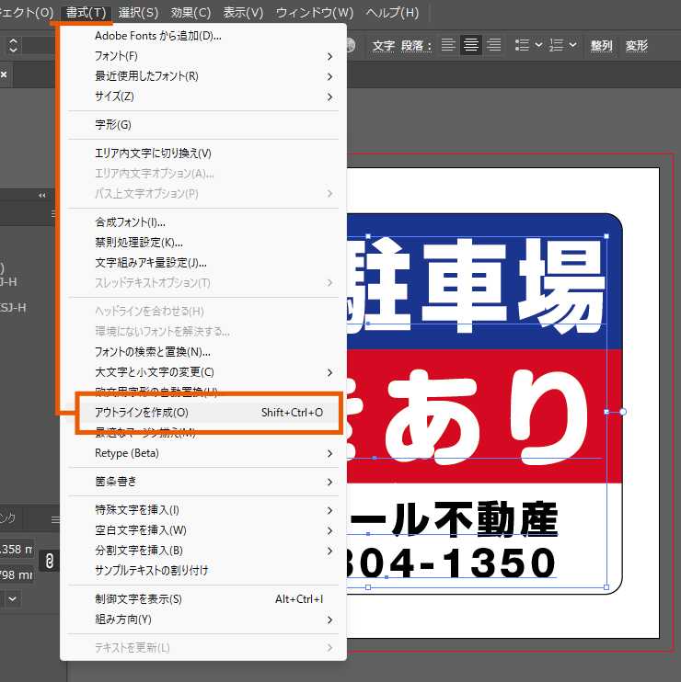Select right paragraph alignment icon
681x682 pixels.
[x=494, y=45]
